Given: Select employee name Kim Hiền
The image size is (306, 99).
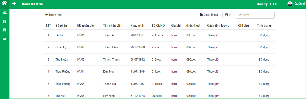Looking at the screenshot, I should pos(109,96).
